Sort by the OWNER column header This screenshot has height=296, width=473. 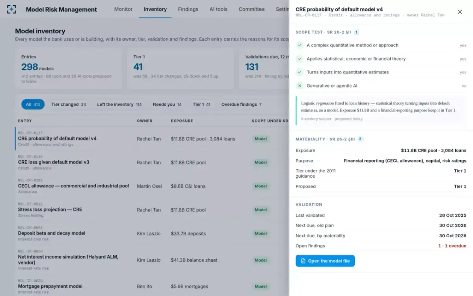144,121
